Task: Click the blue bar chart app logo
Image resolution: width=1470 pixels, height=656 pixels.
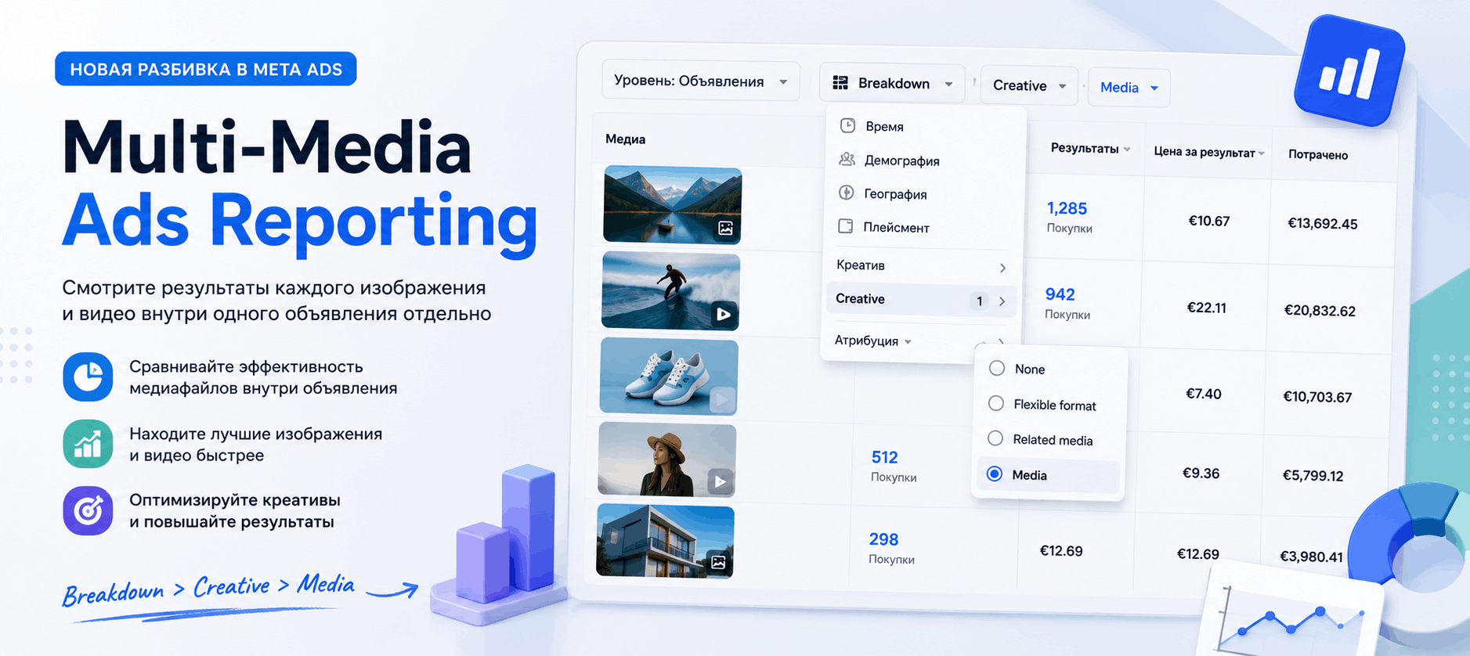Action: (1349, 70)
